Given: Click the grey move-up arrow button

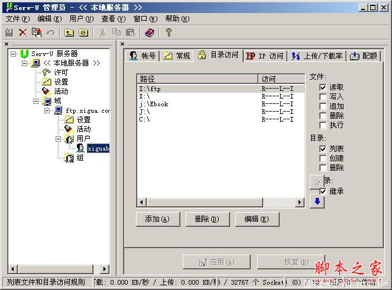Looking at the screenshot, I should pos(317,182).
